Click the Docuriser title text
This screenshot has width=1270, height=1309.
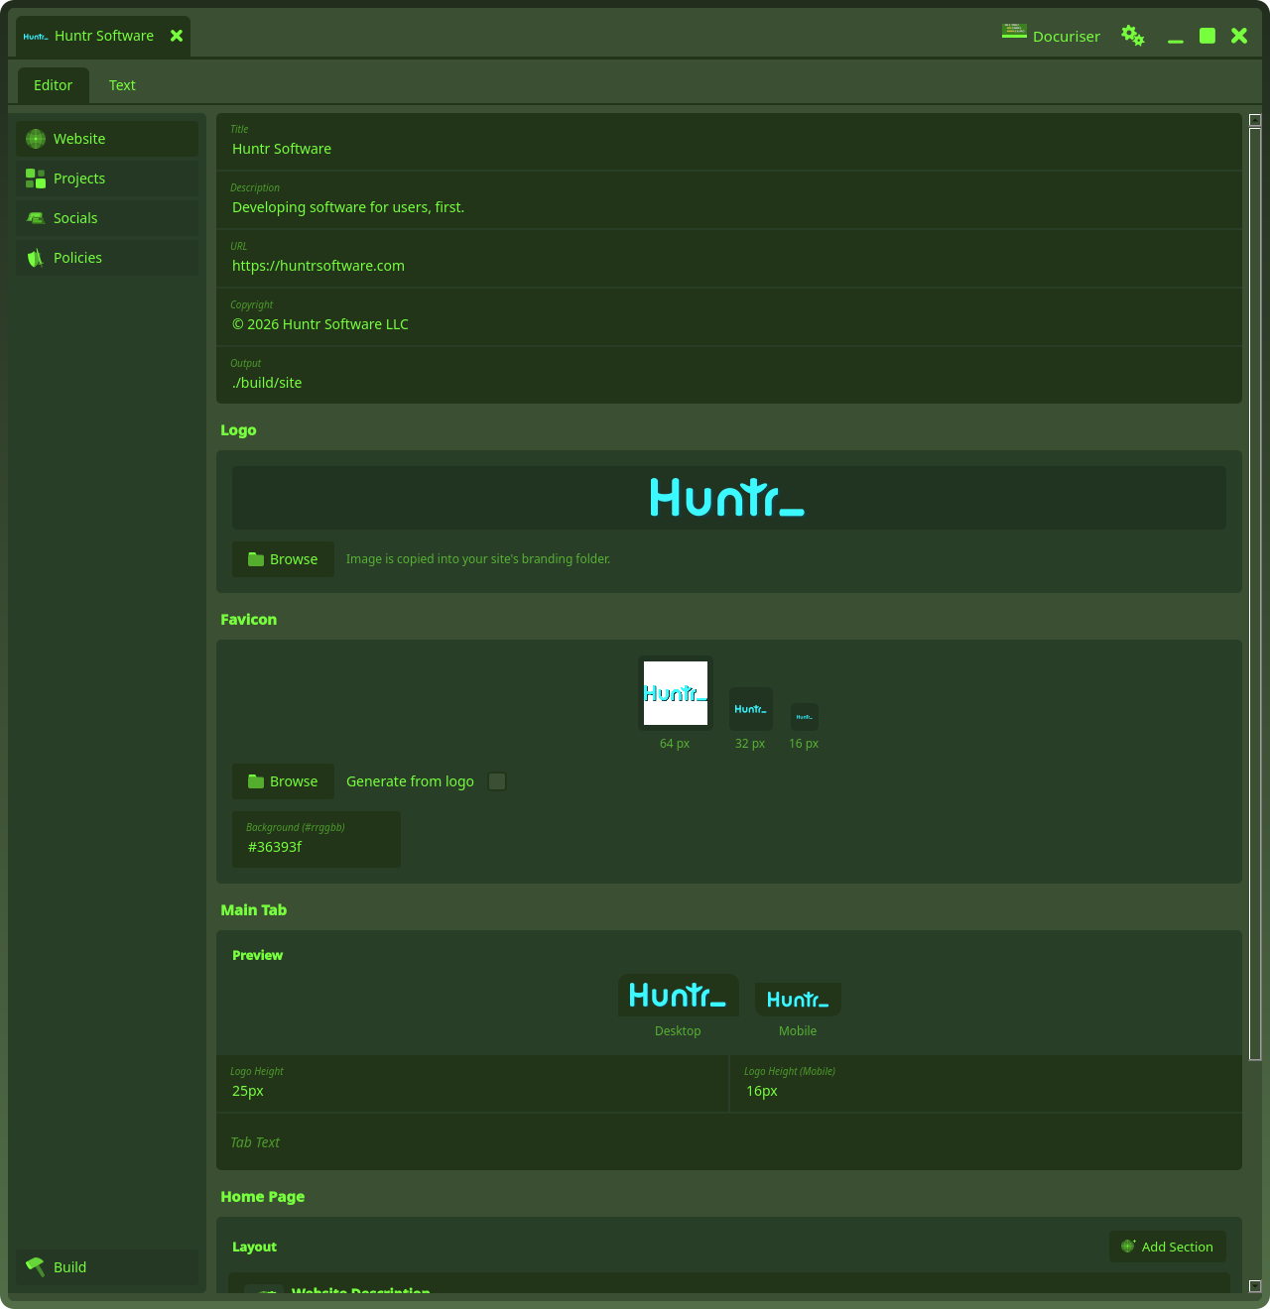tap(1067, 37)
